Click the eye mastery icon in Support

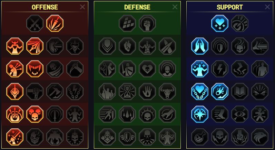tap(240, 114)
